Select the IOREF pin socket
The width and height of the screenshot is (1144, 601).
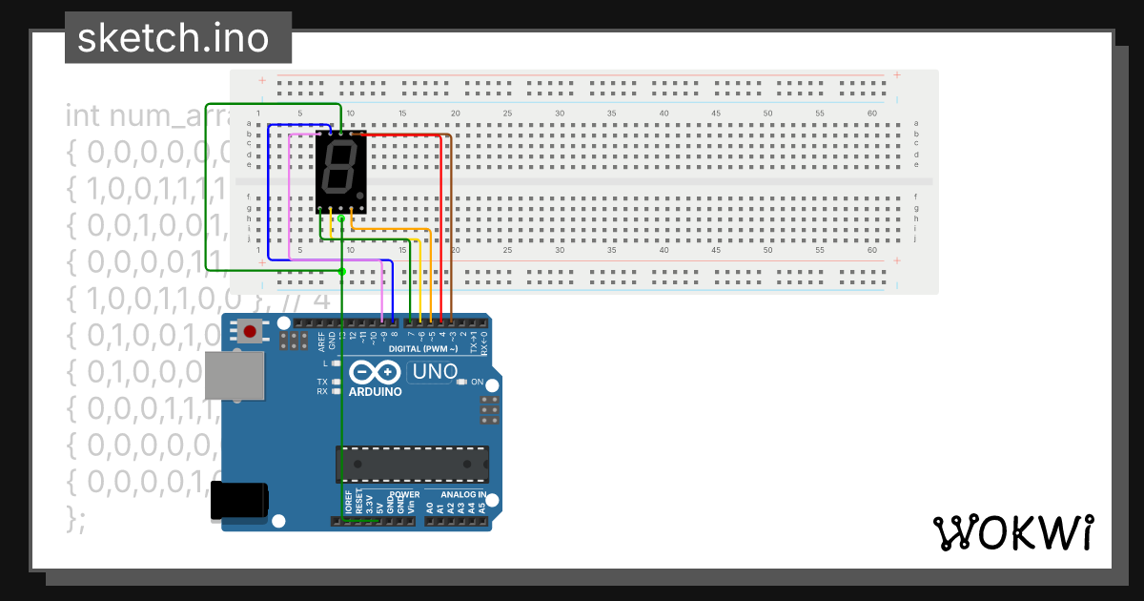[347, 522]
